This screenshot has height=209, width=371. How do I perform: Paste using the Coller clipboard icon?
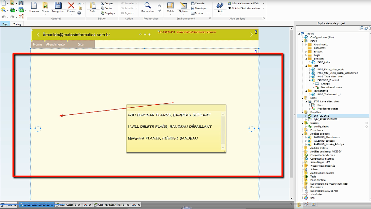(93, 6)
